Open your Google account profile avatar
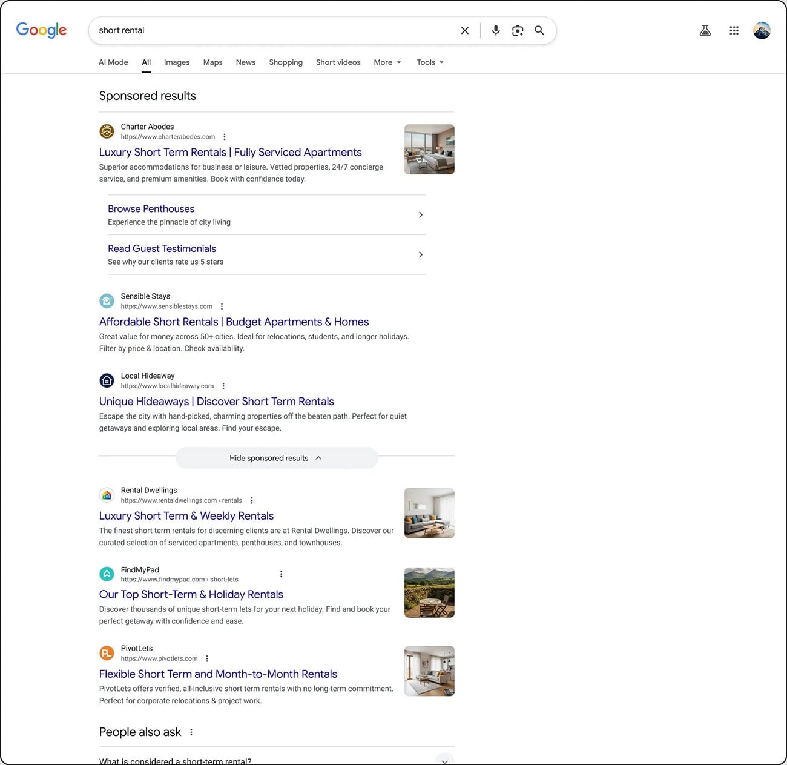The image size is (787, 765). point(762,30)
